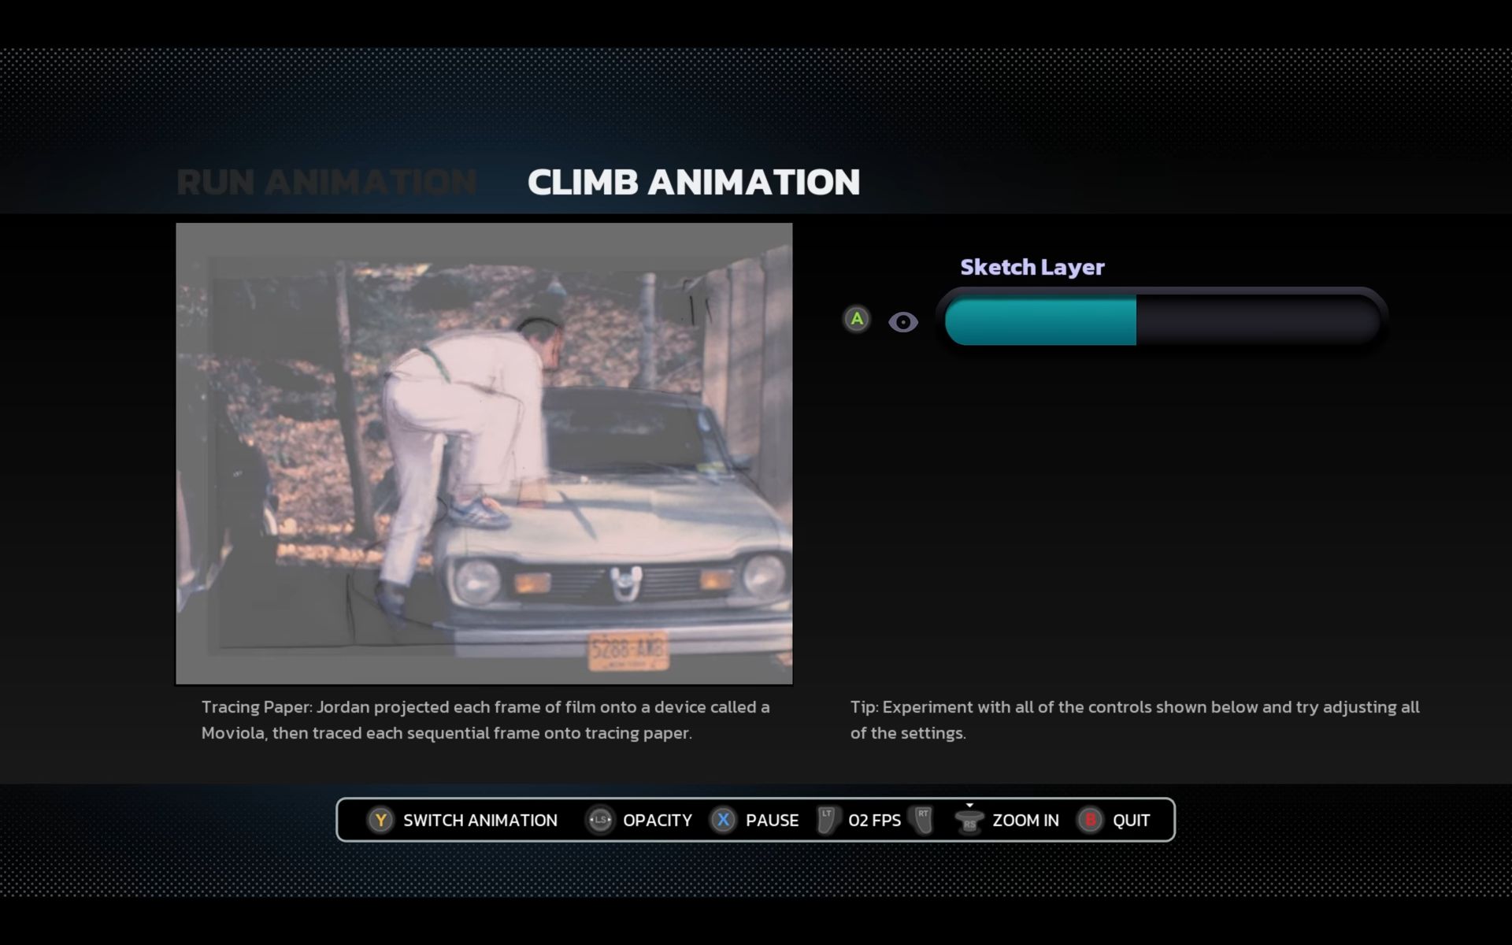Click the RS stick zoom icon

point(969,821)
